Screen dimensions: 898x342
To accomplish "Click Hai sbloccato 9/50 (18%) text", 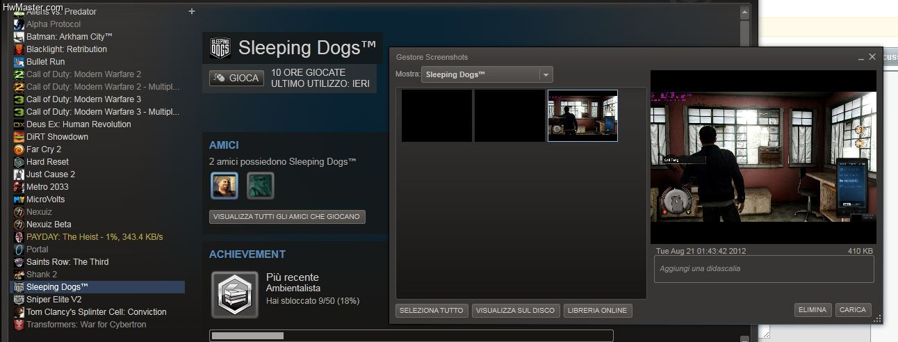I will tap(313, 301).
